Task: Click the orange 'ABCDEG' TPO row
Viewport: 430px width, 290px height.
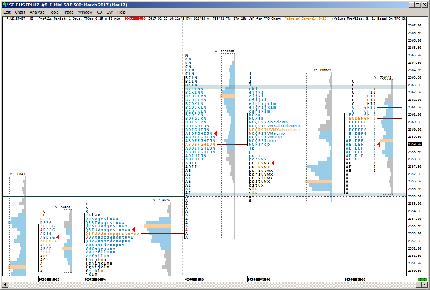Action: pyautogui.click(x=49, y=241)
